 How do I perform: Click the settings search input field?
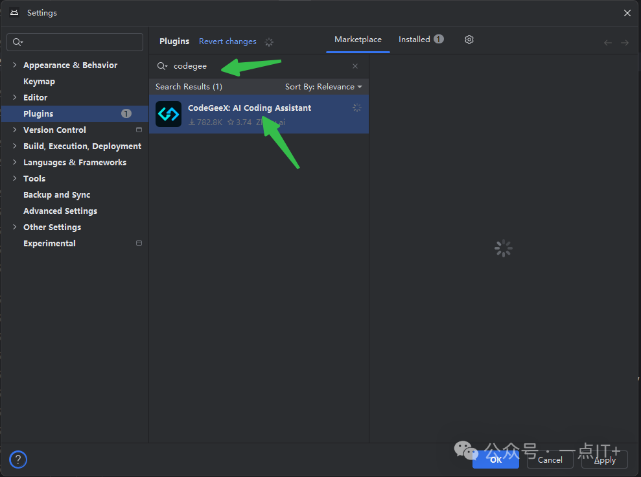[x=75, y=42]
